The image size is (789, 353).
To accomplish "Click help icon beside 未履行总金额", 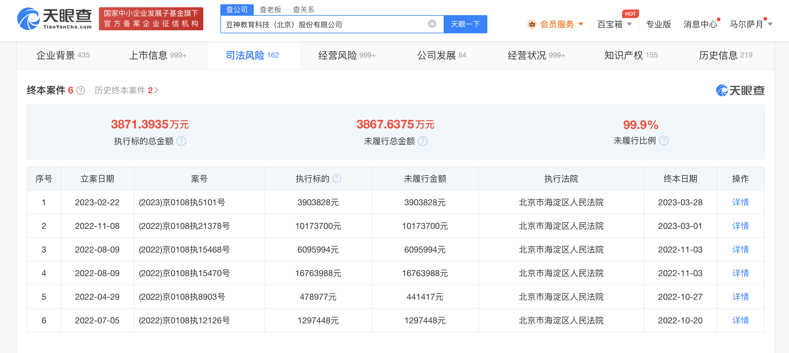I will (x=423, y=141).
